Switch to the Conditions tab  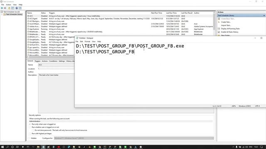click(x=53, y=61)
